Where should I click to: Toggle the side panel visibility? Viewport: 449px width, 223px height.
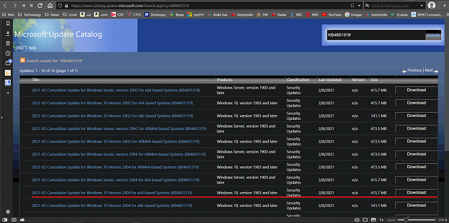5,220
